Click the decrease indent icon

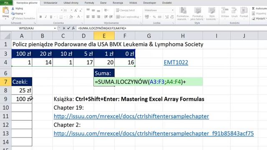[x=106, y=17]
